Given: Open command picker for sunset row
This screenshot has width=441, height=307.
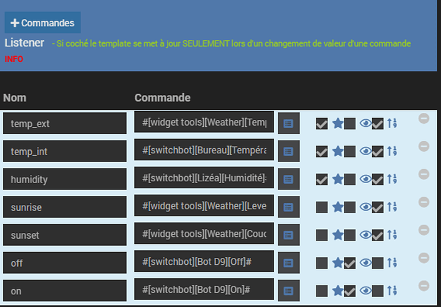Looking at the screenshot, I should [288, 235].
